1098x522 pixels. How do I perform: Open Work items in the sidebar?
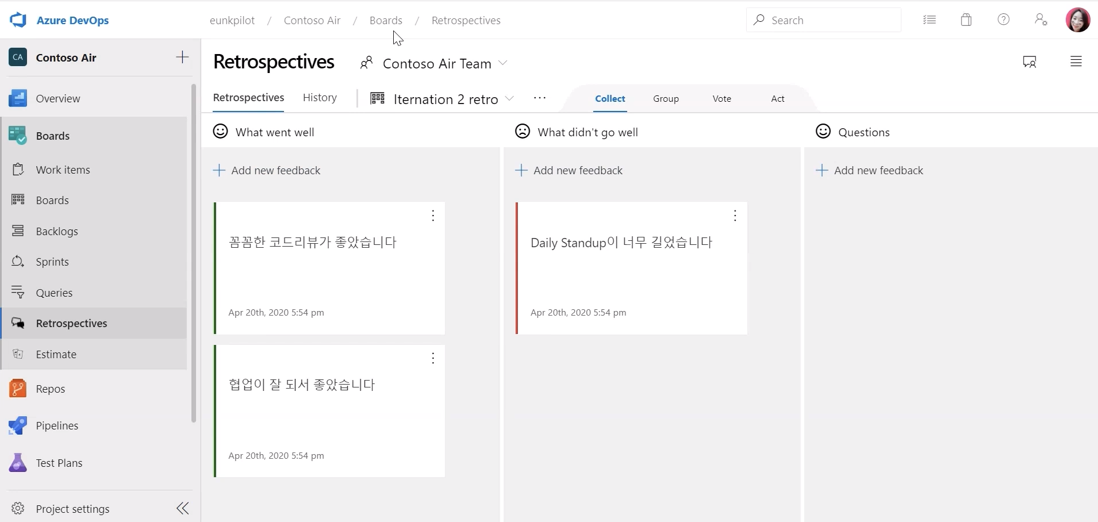(x=94, y=170)
